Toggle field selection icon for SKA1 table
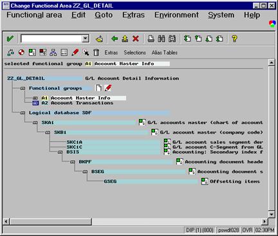278x236 pixels. [x=142, y=122]
